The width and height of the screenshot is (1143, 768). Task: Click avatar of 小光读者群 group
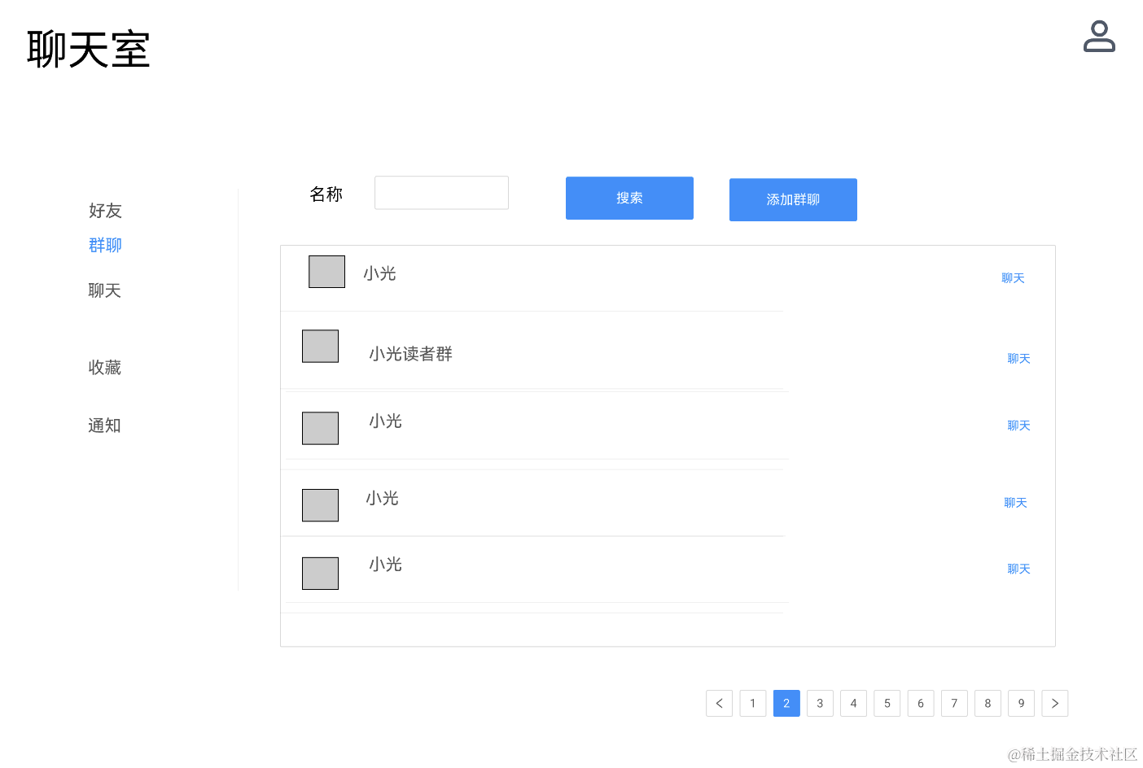click(x=320, y=346)
